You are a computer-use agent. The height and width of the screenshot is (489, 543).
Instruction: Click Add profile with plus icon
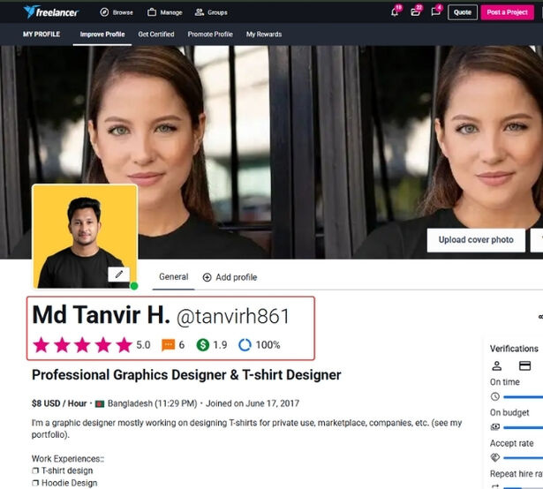[230, 277]
